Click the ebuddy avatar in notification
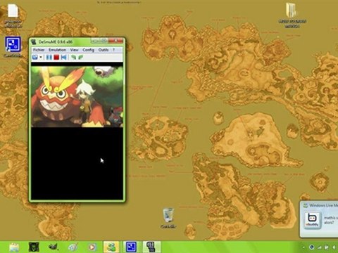This screenshot has height=253, width=338. [312, 220]
